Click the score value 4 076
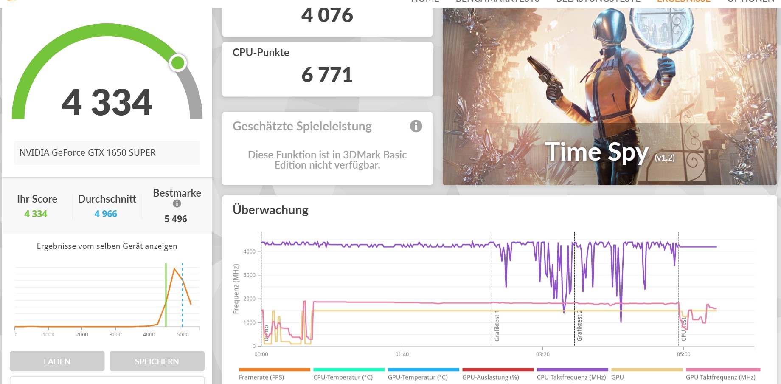 [327, 16]
